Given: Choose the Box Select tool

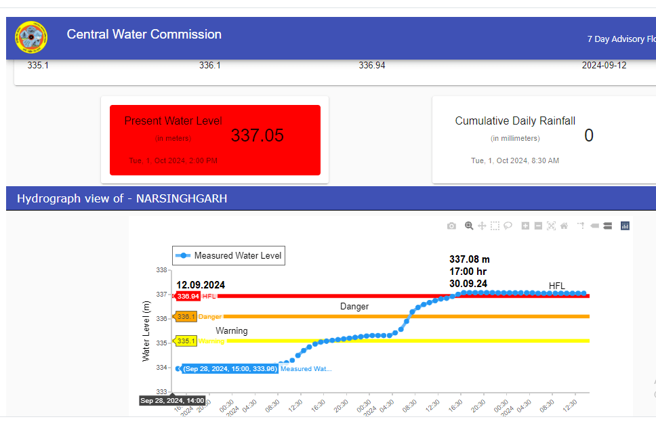Looking at the screenshot, I should (495, 226).
